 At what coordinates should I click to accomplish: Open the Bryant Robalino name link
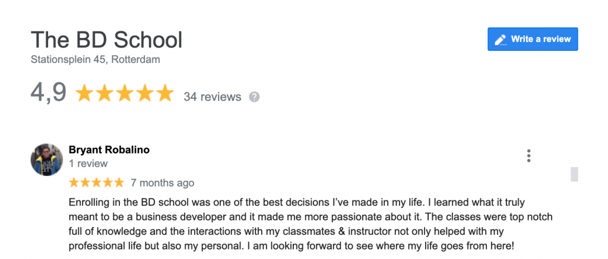pos(109,150)
